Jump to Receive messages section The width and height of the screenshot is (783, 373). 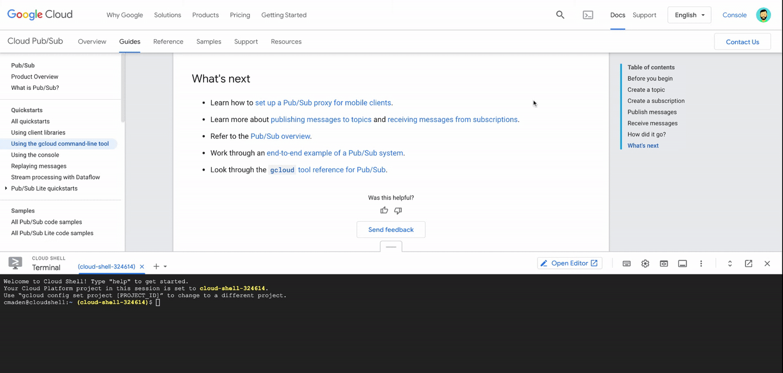(652, 123)
